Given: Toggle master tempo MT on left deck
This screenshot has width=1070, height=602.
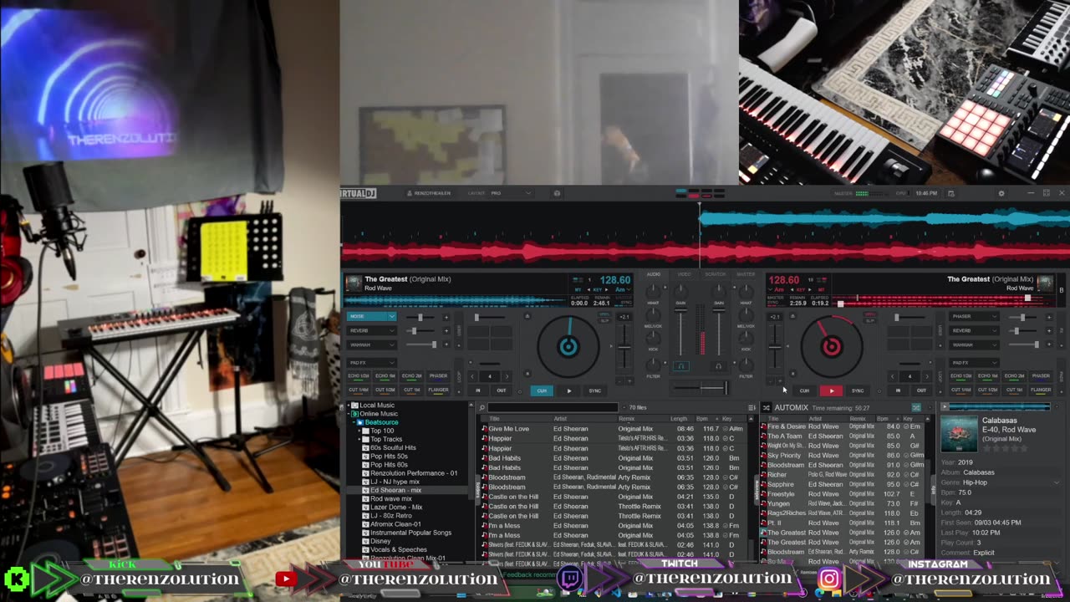Looking at the screenshot, I should coord(578,289).
